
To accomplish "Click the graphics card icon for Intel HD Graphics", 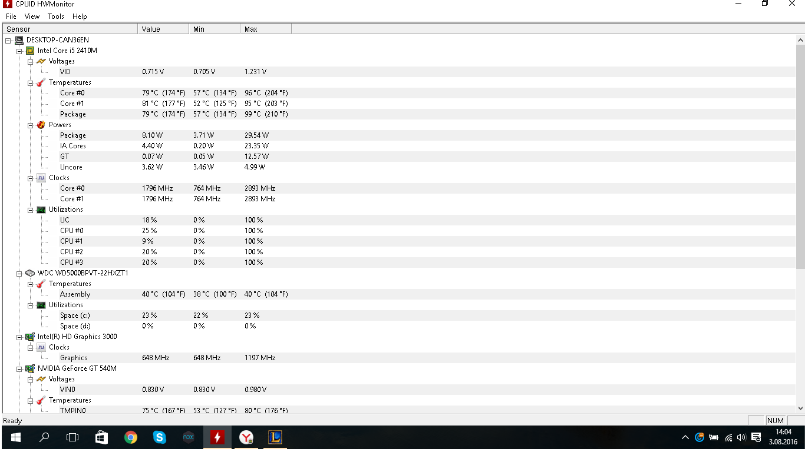I will (30, 337).
